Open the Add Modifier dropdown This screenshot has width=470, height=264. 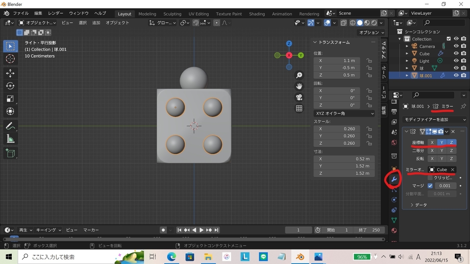click(x=435, y=120)
